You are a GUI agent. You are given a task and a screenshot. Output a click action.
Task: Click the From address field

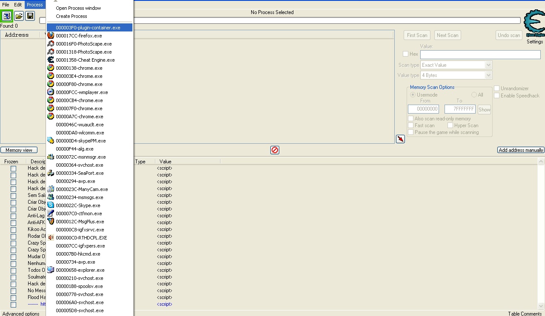click(x=423, y=109)
